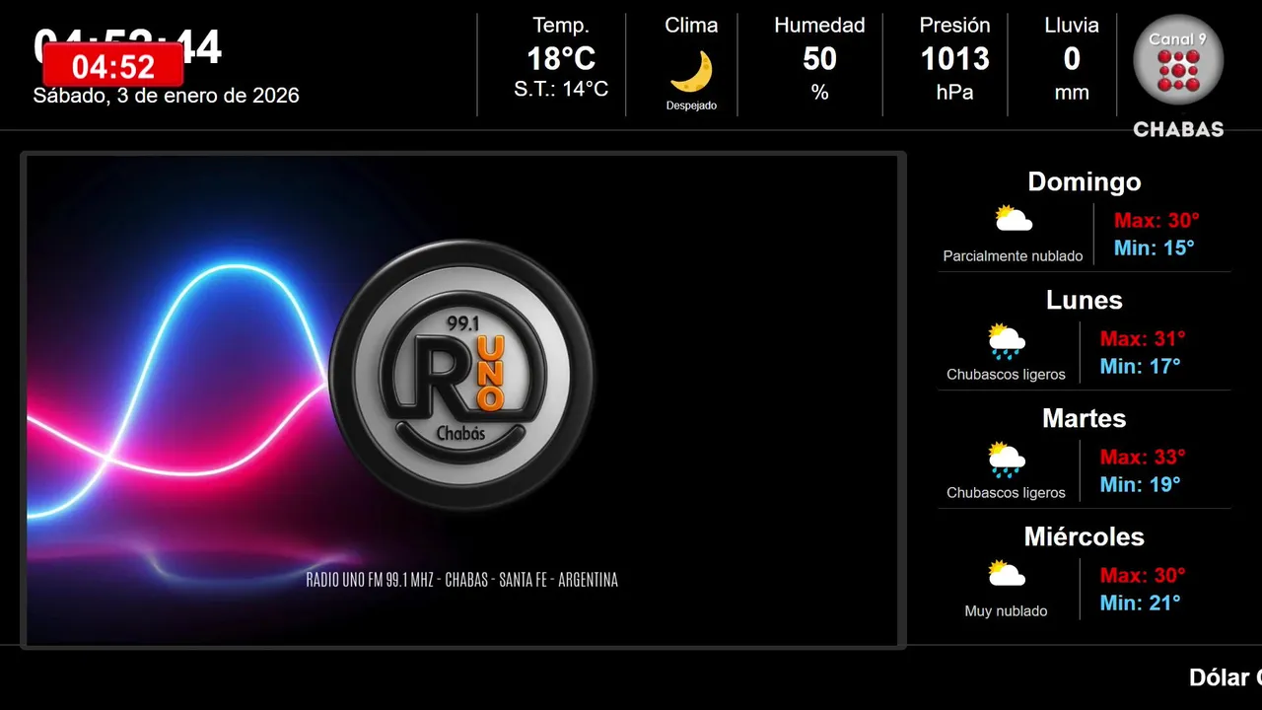The height and width of the screenshot is (710, 1262).
Task: Click the Despejado label under moon
Action: click(x=691, y=106)
